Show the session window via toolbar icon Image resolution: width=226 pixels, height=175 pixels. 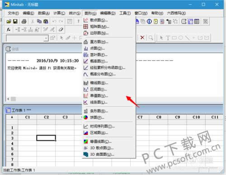[x=184, y=21]
